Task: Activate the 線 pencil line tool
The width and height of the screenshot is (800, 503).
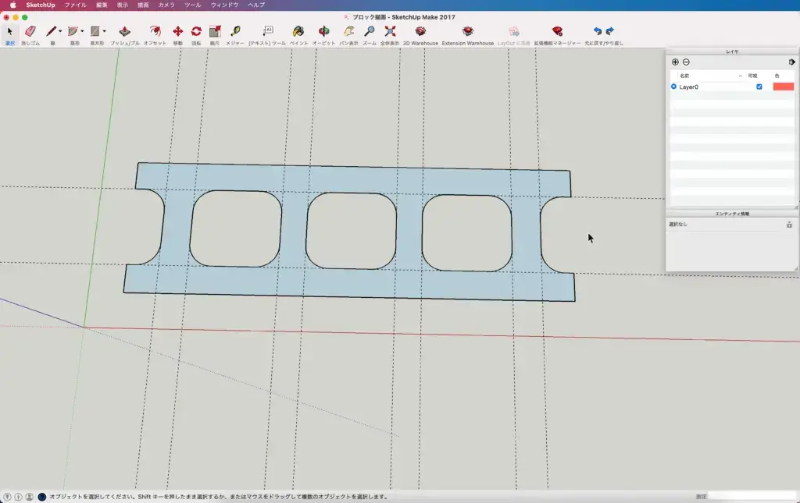Action: 51,31
